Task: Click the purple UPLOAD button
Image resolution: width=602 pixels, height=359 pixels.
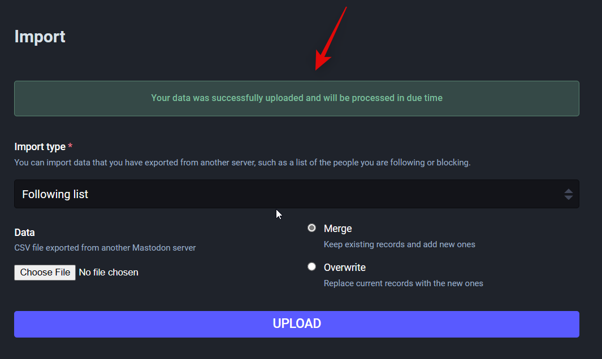Action: [296, 324]
